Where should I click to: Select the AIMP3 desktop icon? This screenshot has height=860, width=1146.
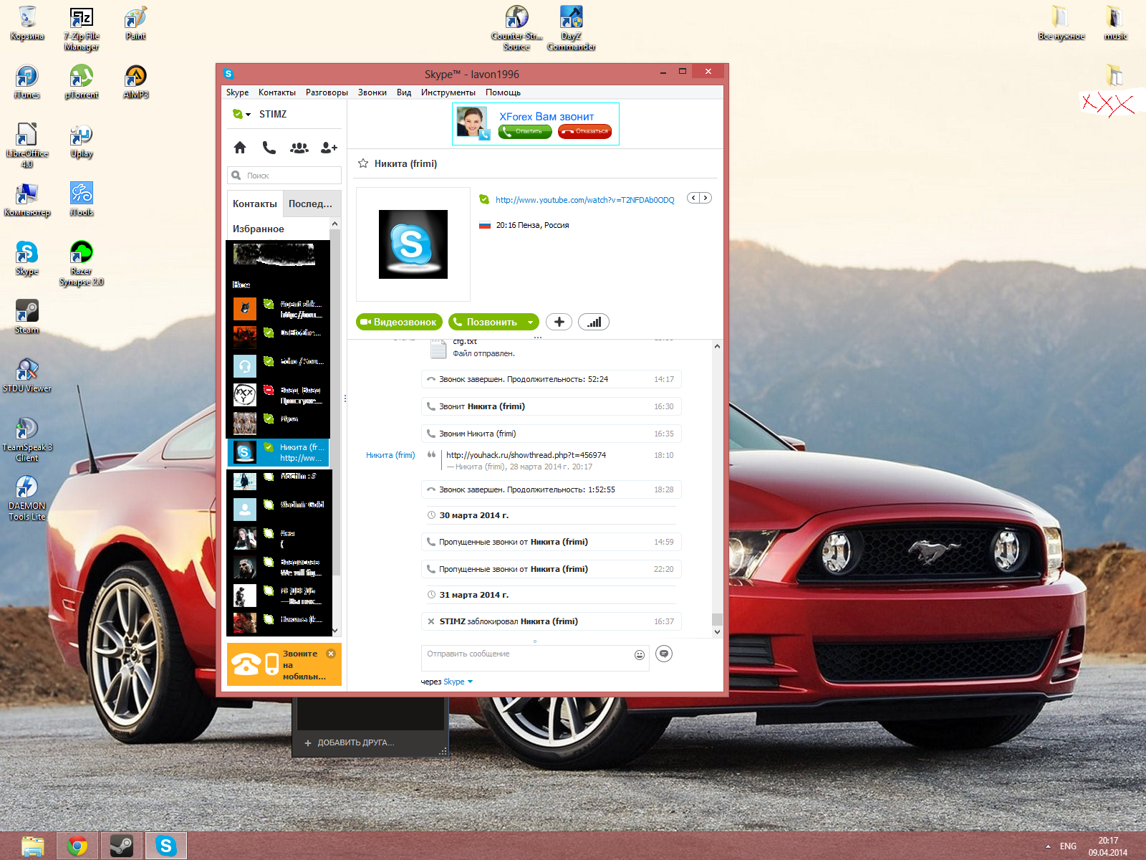coord(135,82)
